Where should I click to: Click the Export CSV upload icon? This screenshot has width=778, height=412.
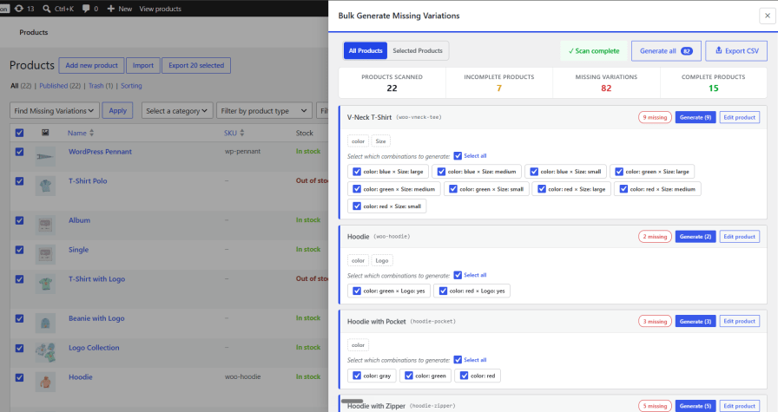(x=718, y=50)
